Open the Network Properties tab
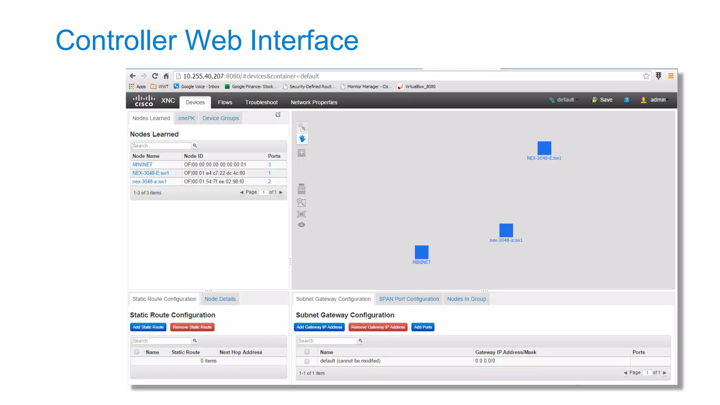 click(314, 102)
